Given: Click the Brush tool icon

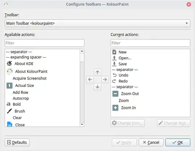Looking at the screenshot, I should point(9,111).
